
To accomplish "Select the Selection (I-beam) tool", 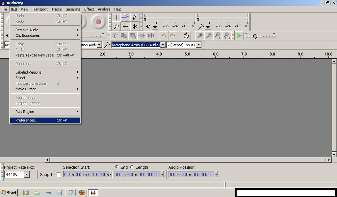I will [x=117, y=17].
